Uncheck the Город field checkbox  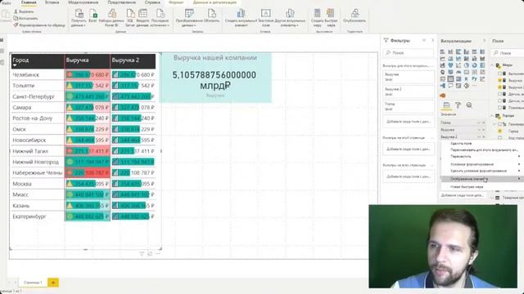(x=500, y=131)
